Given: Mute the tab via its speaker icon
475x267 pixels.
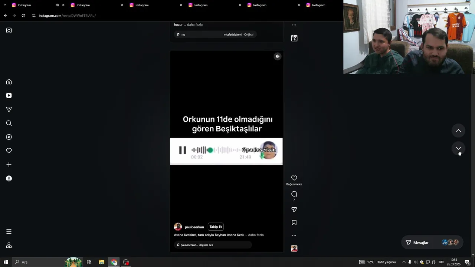Looking at the screenshot, I should pyautogui.click(x=57, y=5).
